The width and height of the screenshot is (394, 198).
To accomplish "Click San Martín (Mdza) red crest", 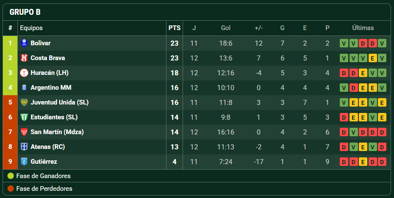I will (x=24, y=132).
